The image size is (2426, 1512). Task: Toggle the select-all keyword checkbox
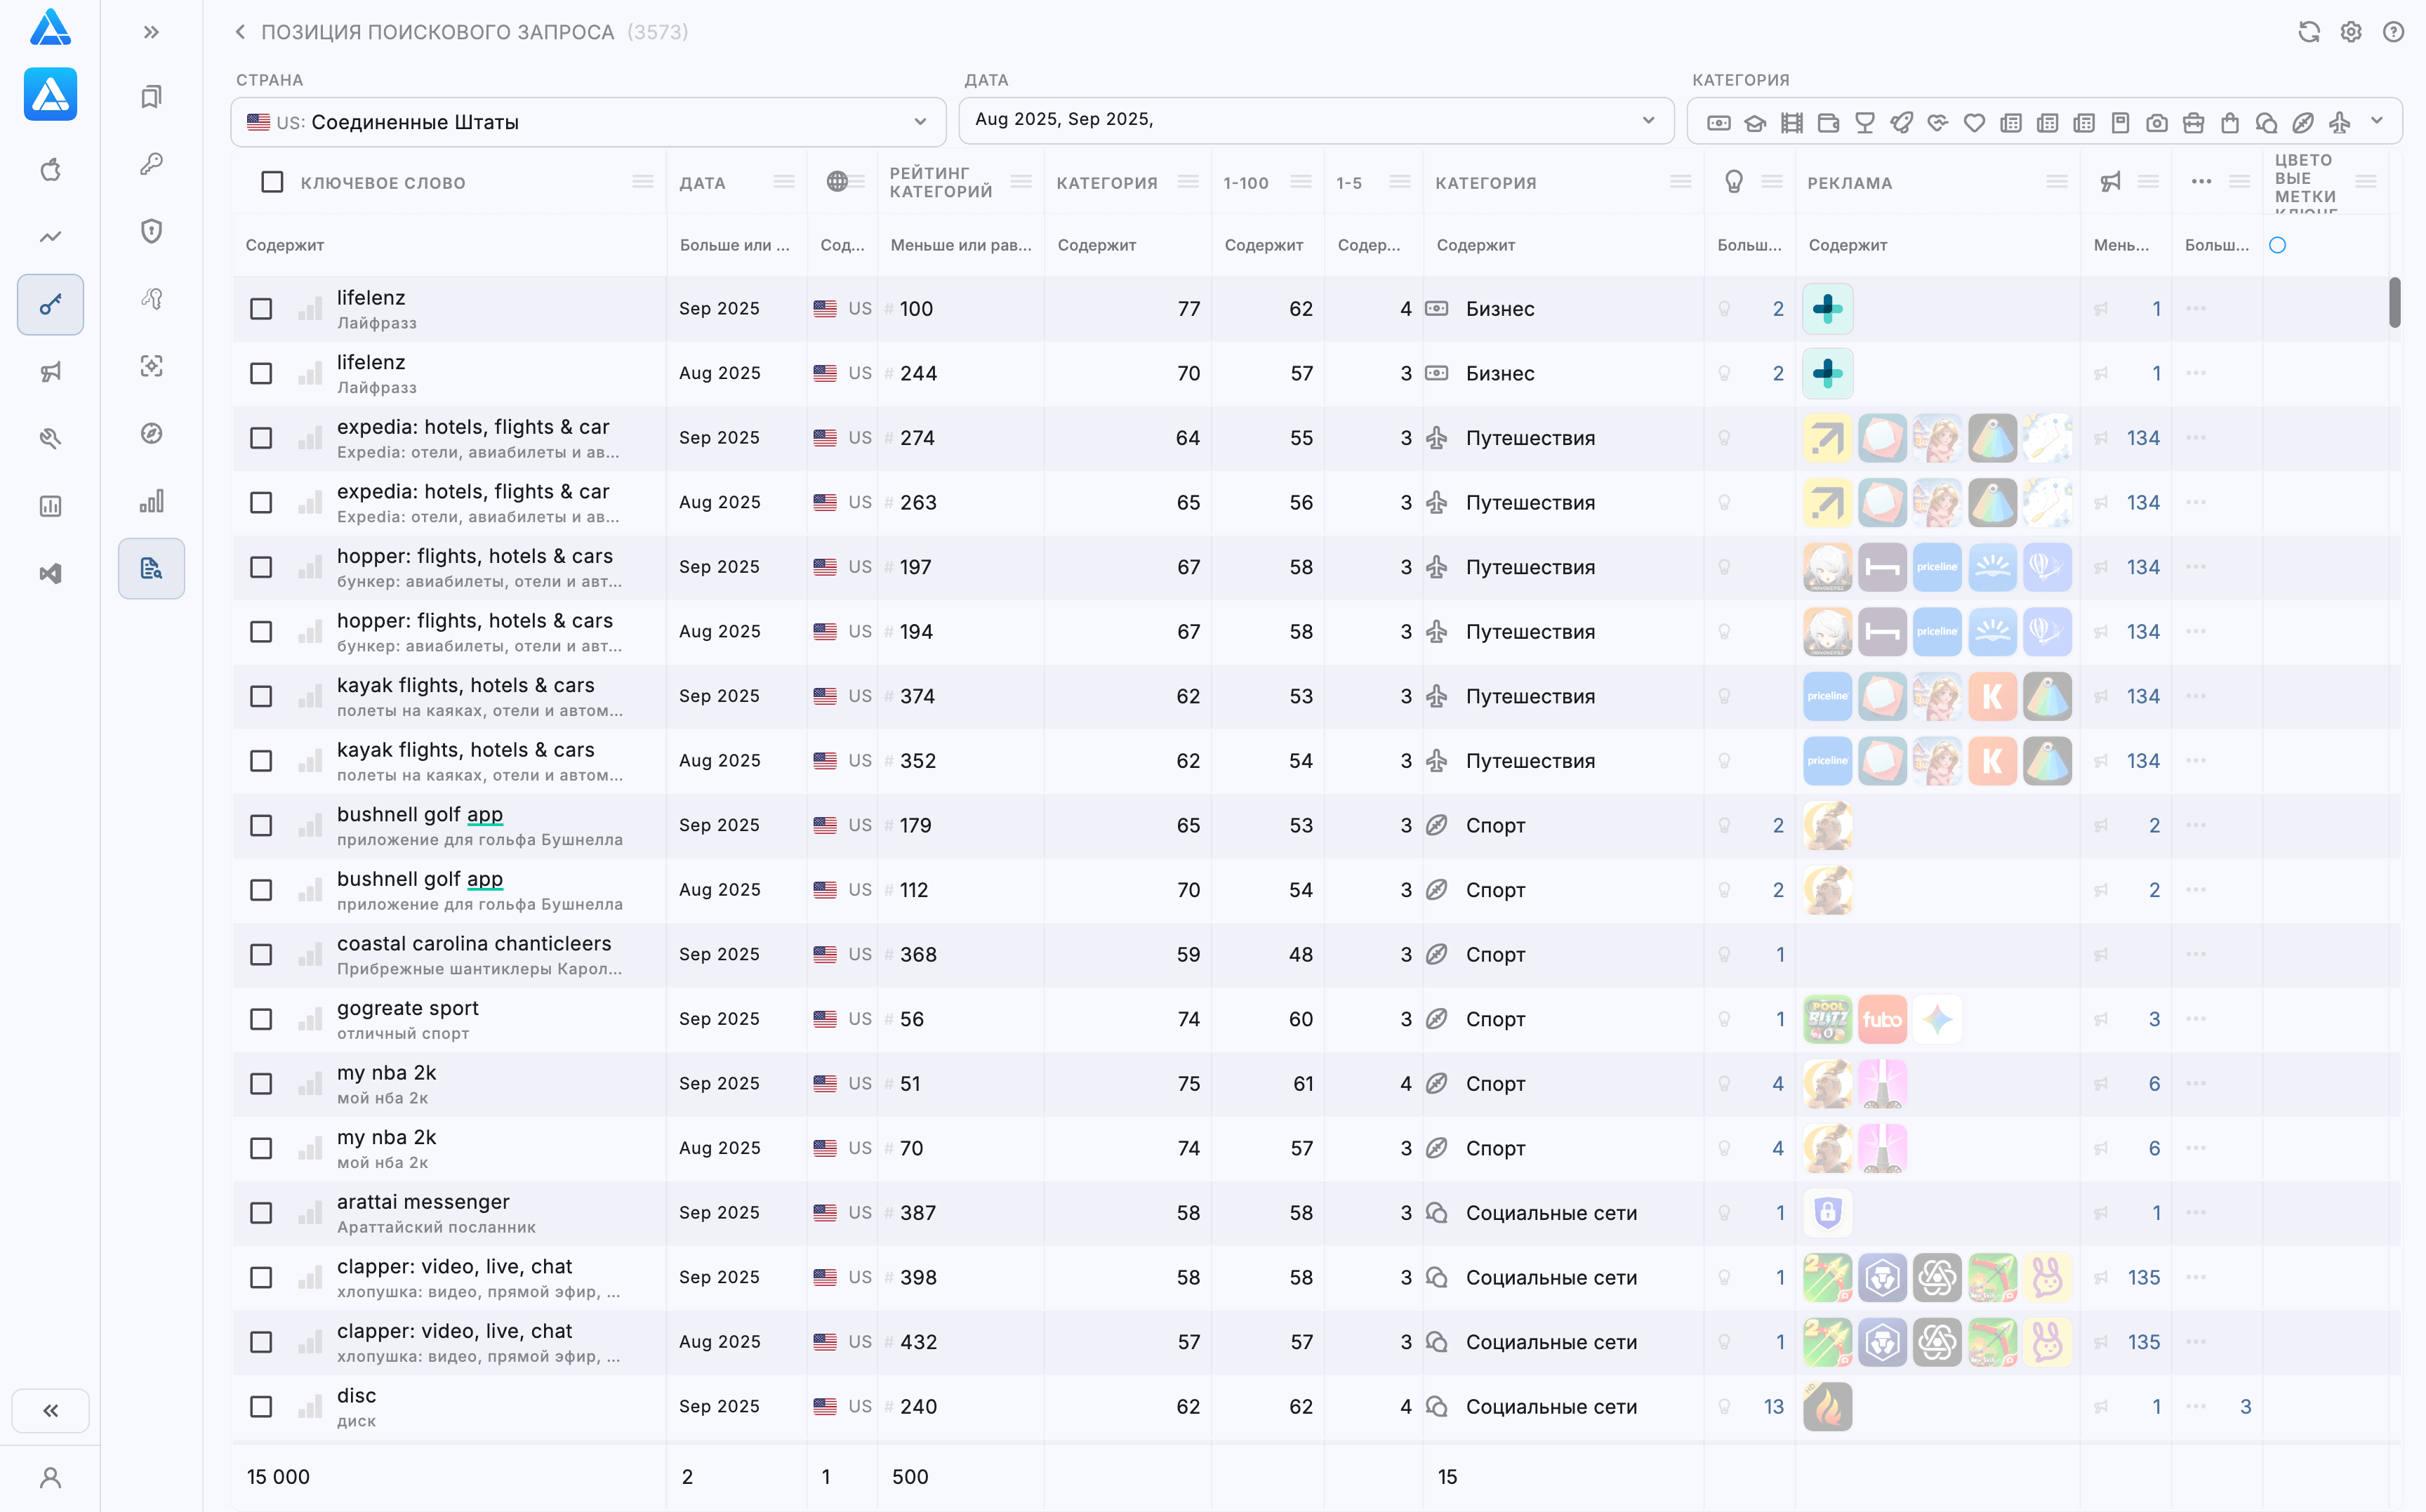(272, 182)
